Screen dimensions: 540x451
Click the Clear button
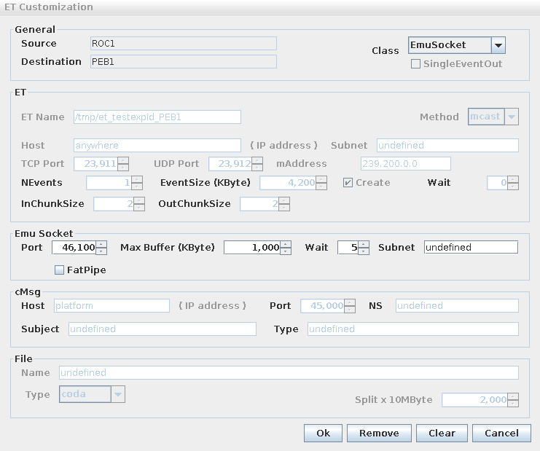click(442, 433)
